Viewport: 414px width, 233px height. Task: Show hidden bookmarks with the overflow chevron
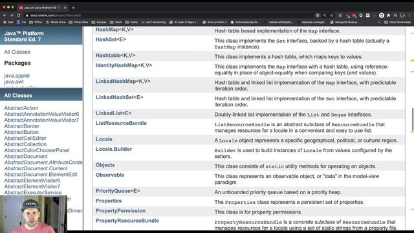point(379,22)
